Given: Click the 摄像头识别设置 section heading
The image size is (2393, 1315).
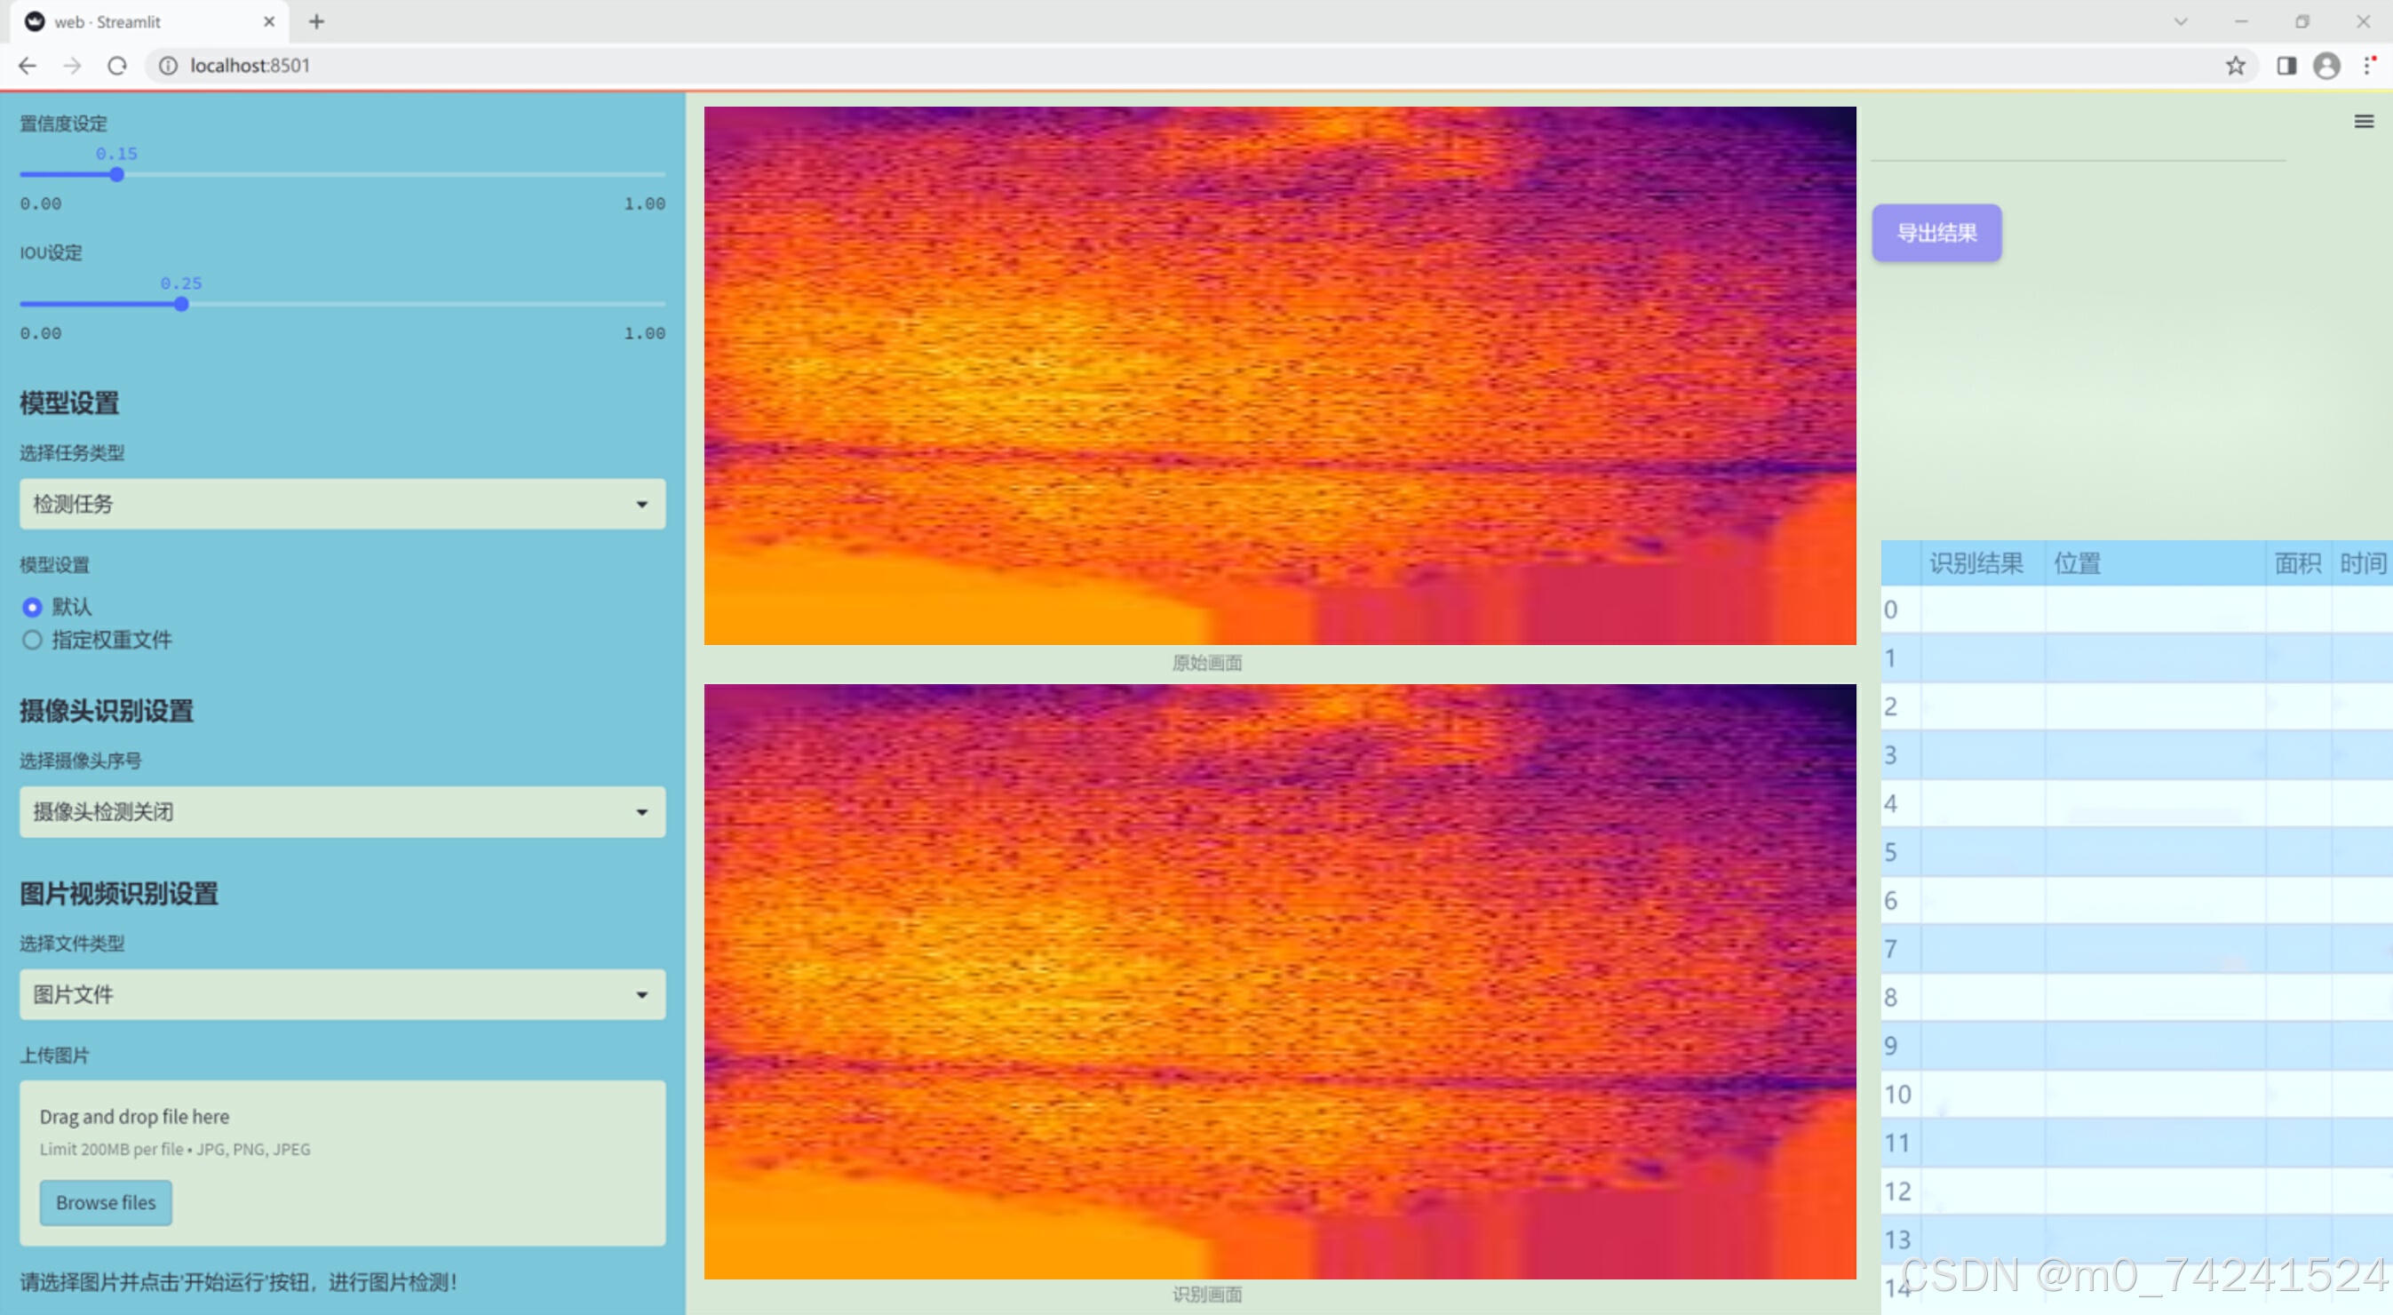Looking at the screenshot, I should (107, 711).
